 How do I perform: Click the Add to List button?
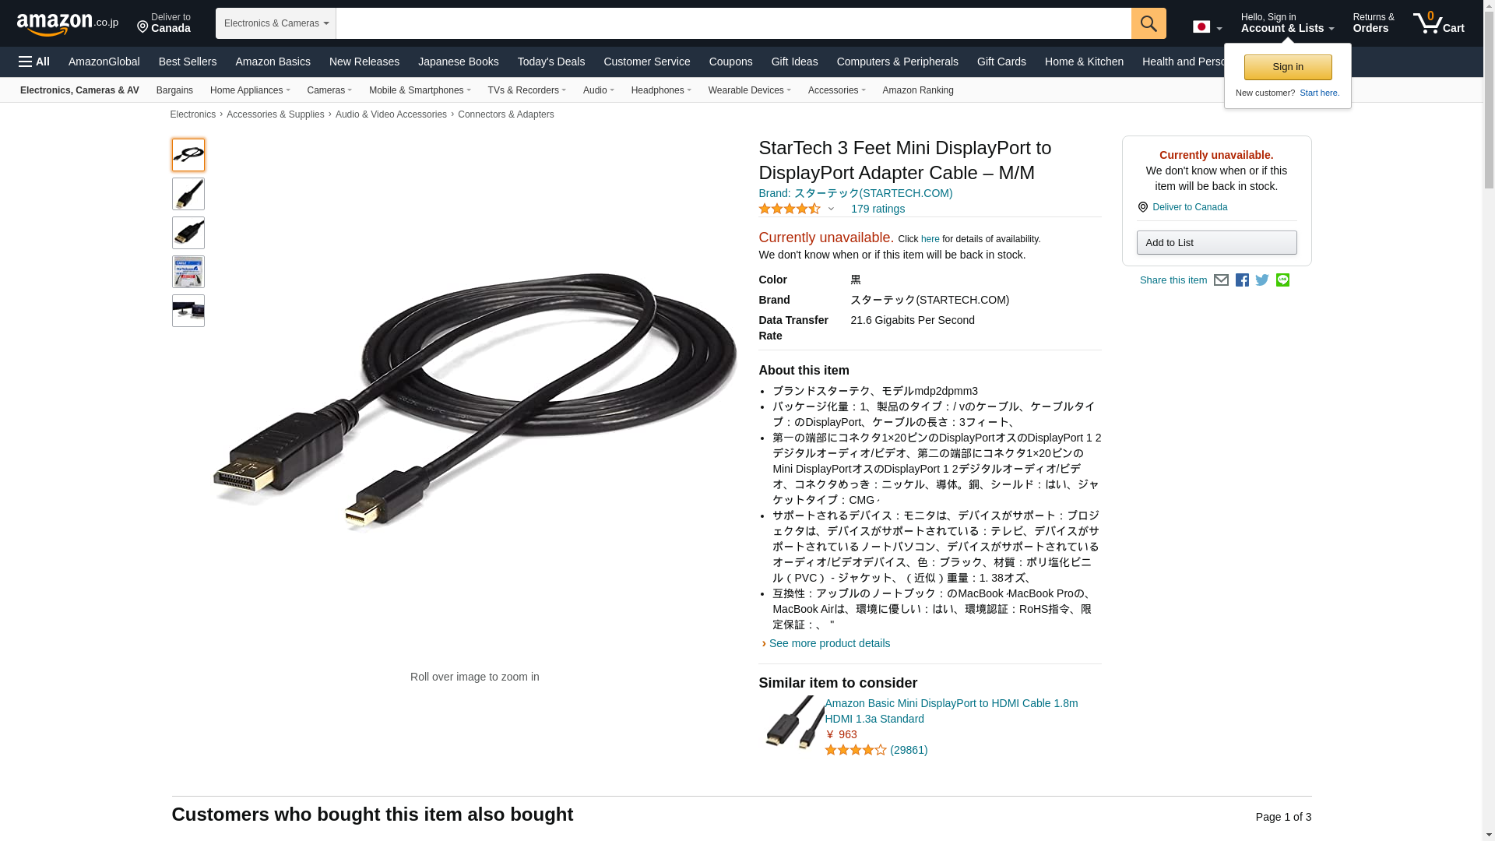click(1216, 243)
